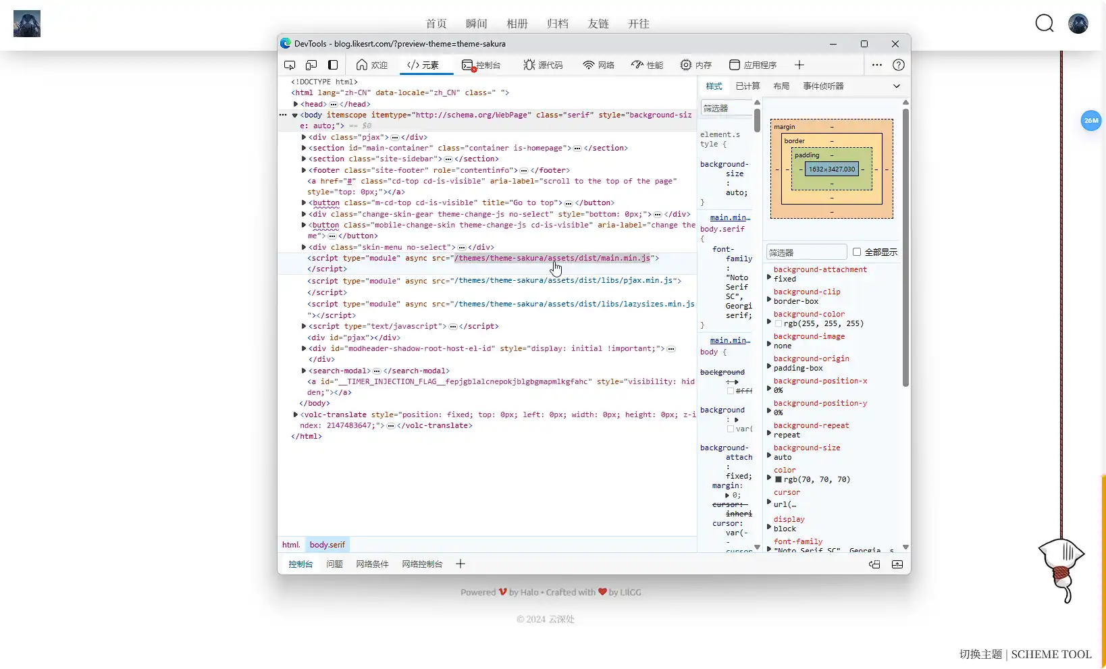Click the body row ellipsis actions icon
The height and width of the screenshot is (669, 1106).
click(x=283, y=115)
